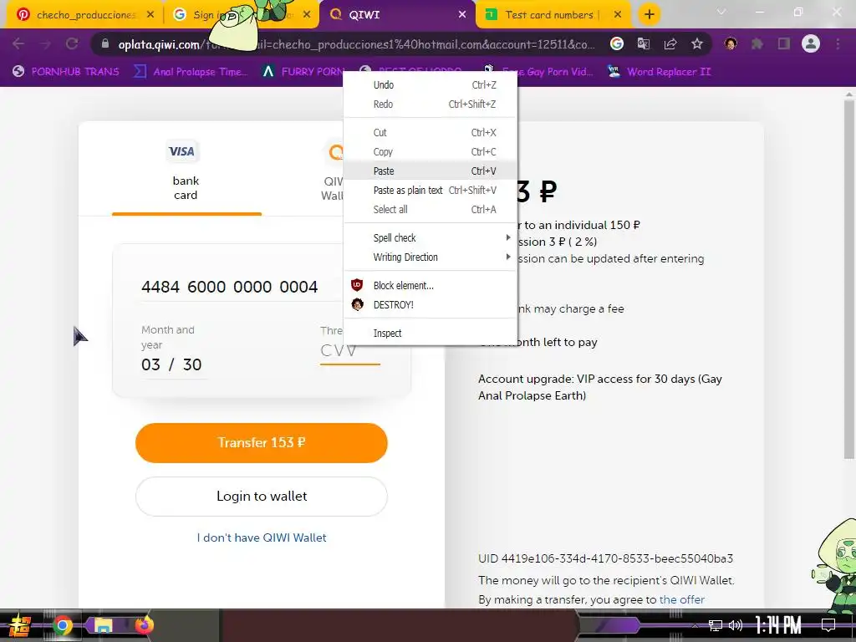Image resolution: width=856 pixels, height=642 pixels.
Task: Open the tab search chevron
Action: [x=721, y=12]
